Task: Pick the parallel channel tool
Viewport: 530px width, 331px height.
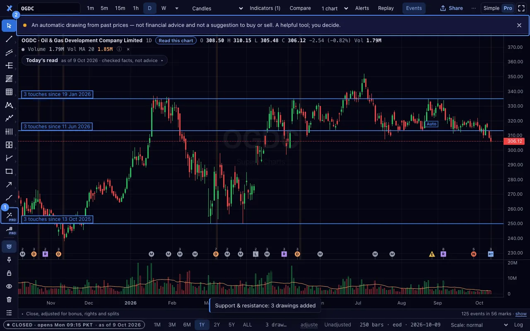Action: 9,52
